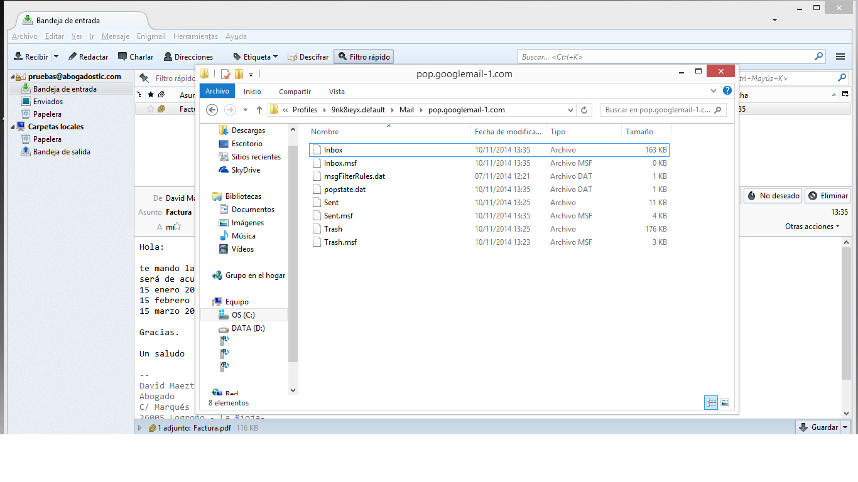Switch to Vista ribbon tab
The width and height of the screenshot is (858, 482).
coord(337,92)
